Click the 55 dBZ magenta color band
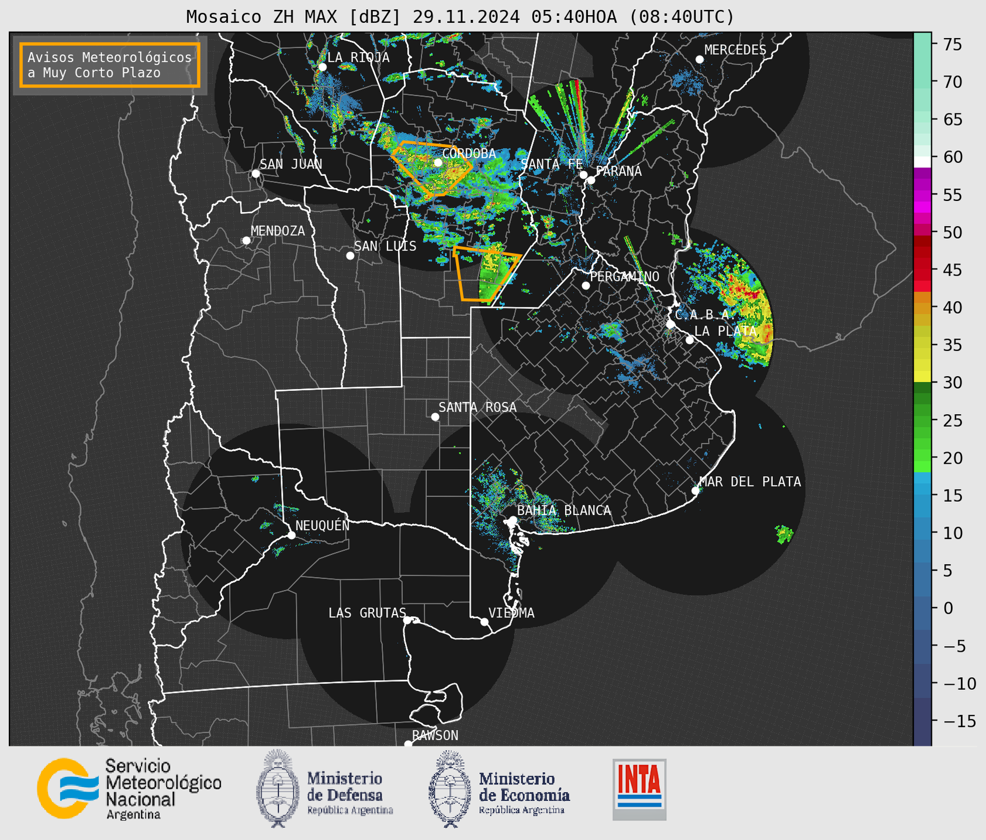The width and height of the screenshot is (986, 840). (x=922, y=195)
